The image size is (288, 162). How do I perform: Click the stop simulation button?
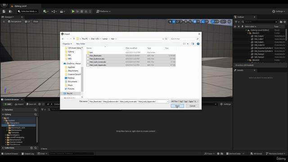pos(82,11)
